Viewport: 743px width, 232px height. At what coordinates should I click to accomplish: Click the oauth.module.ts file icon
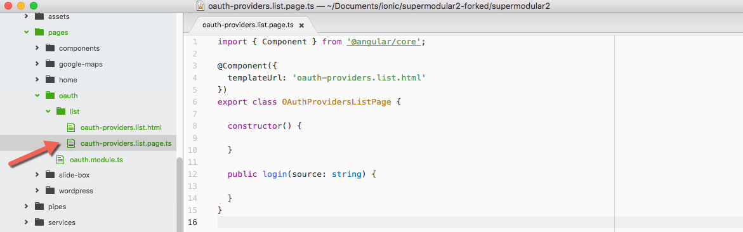click(x=61, y=160)
